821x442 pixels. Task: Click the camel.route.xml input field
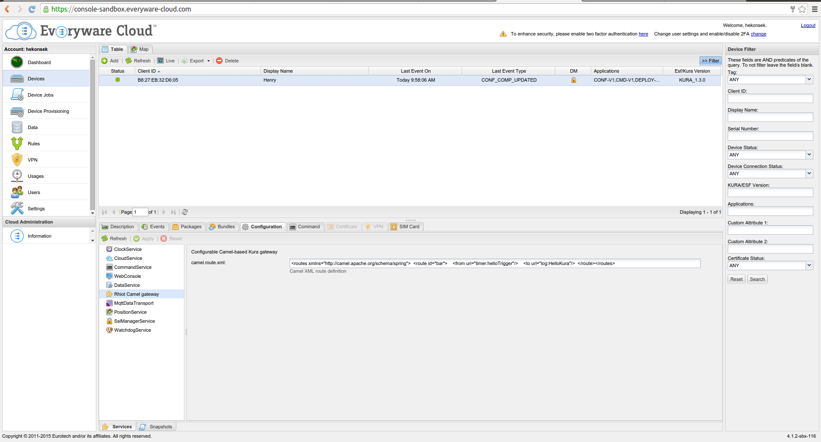pos(495,263)
